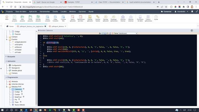The image size is (199, 112).
Task: Open the dcaraballo user dropdown
Action: [181, 12]
